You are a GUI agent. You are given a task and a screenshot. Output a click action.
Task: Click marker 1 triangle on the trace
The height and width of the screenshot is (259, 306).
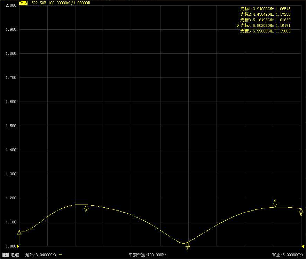click(19, 233)
